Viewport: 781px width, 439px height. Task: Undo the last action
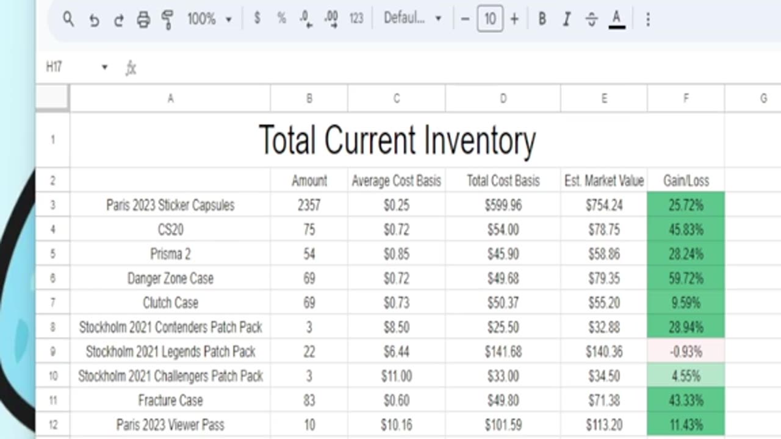click(x=93, y=20)
